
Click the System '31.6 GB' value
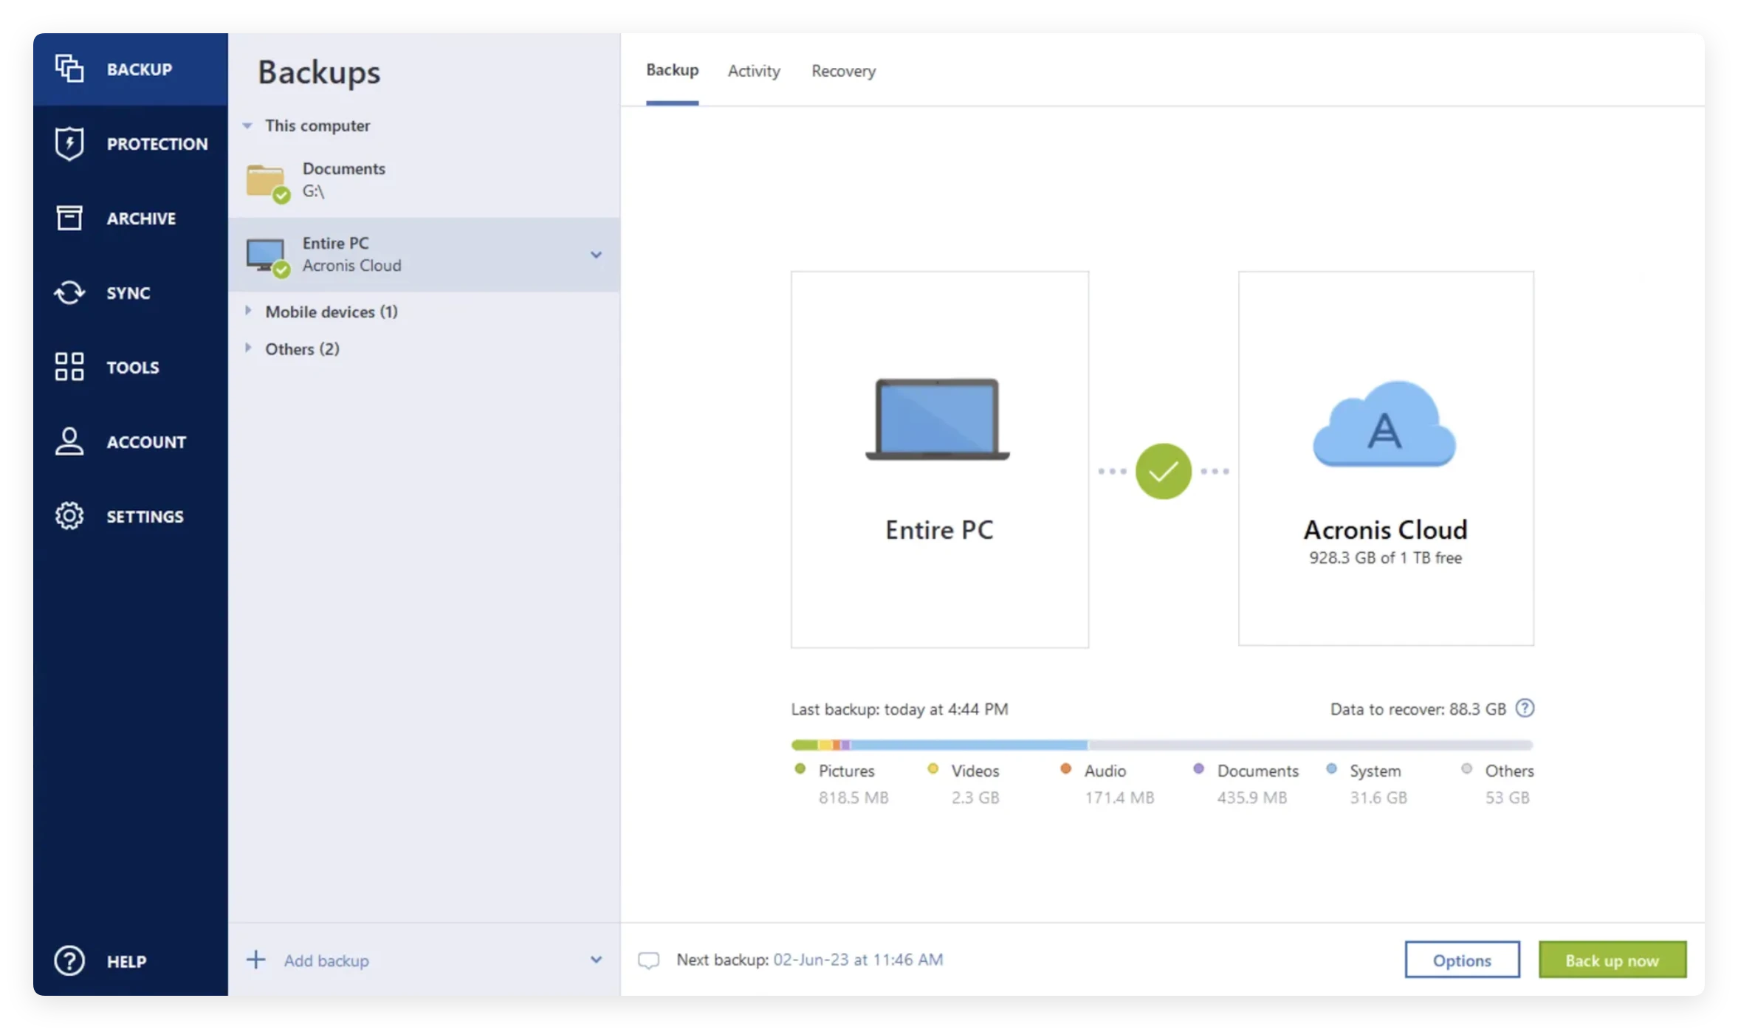(x=1378, y=797)
